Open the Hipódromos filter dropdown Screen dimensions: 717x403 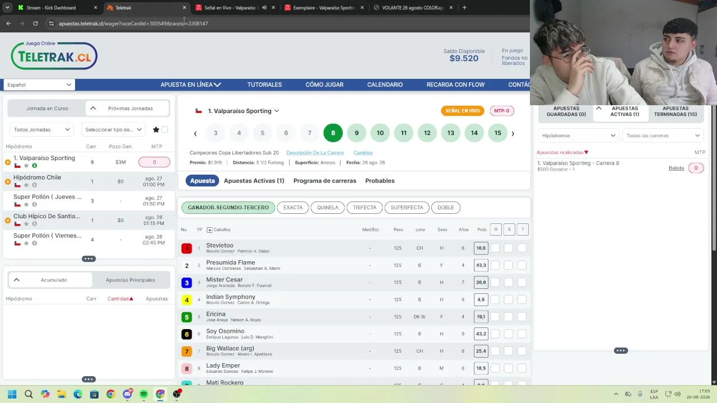coord(578,135)
